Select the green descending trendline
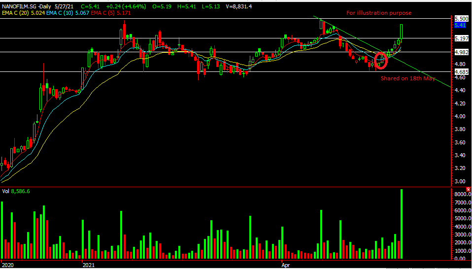This screenshot has height=269, width=472. click(382, 51)
